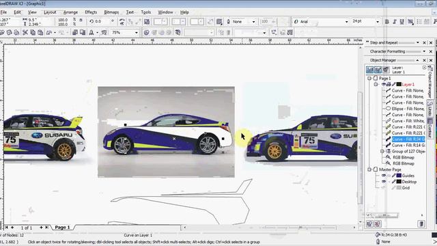Image resolution: width=437 pixels, height=246 pixels.
Task: Expand the Character Formatting docker
Action: coord(424,51)
